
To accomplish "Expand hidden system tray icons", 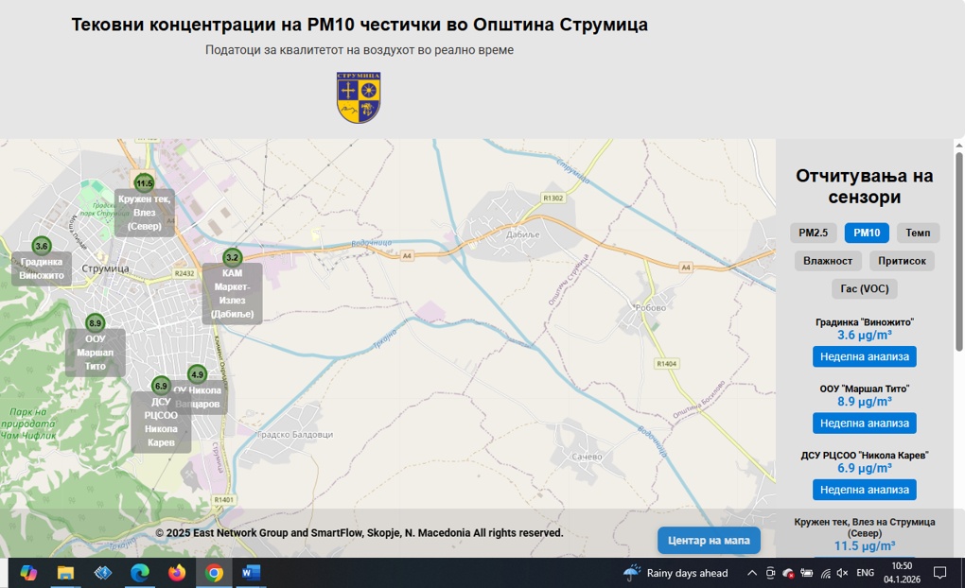I will coord(752,573).
